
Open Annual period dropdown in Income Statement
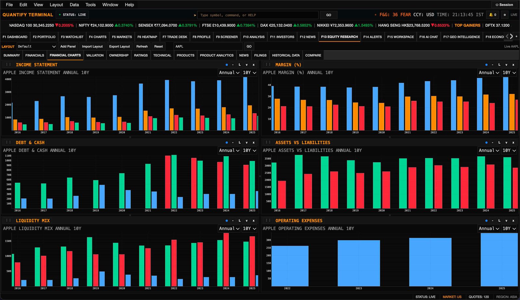pos(229,73)
